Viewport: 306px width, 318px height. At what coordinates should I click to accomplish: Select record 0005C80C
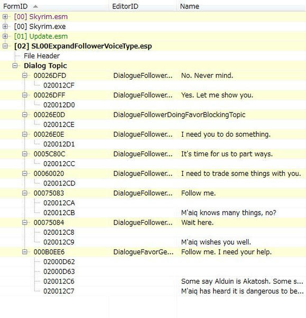click(x=49, y=154)
